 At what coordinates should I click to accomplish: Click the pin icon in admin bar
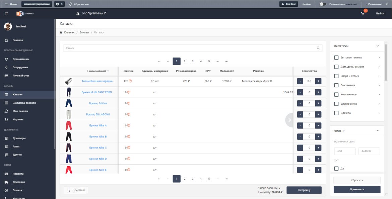387,4
